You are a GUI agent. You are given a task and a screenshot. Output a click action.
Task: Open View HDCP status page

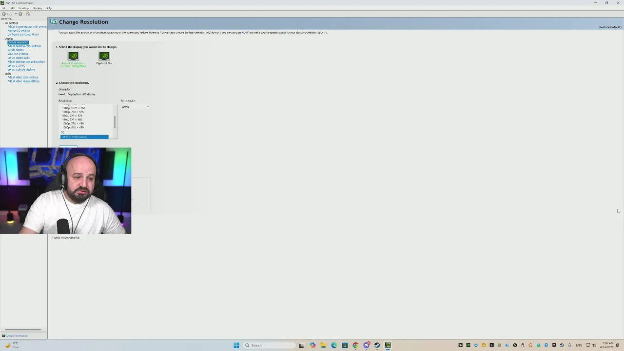18,54
